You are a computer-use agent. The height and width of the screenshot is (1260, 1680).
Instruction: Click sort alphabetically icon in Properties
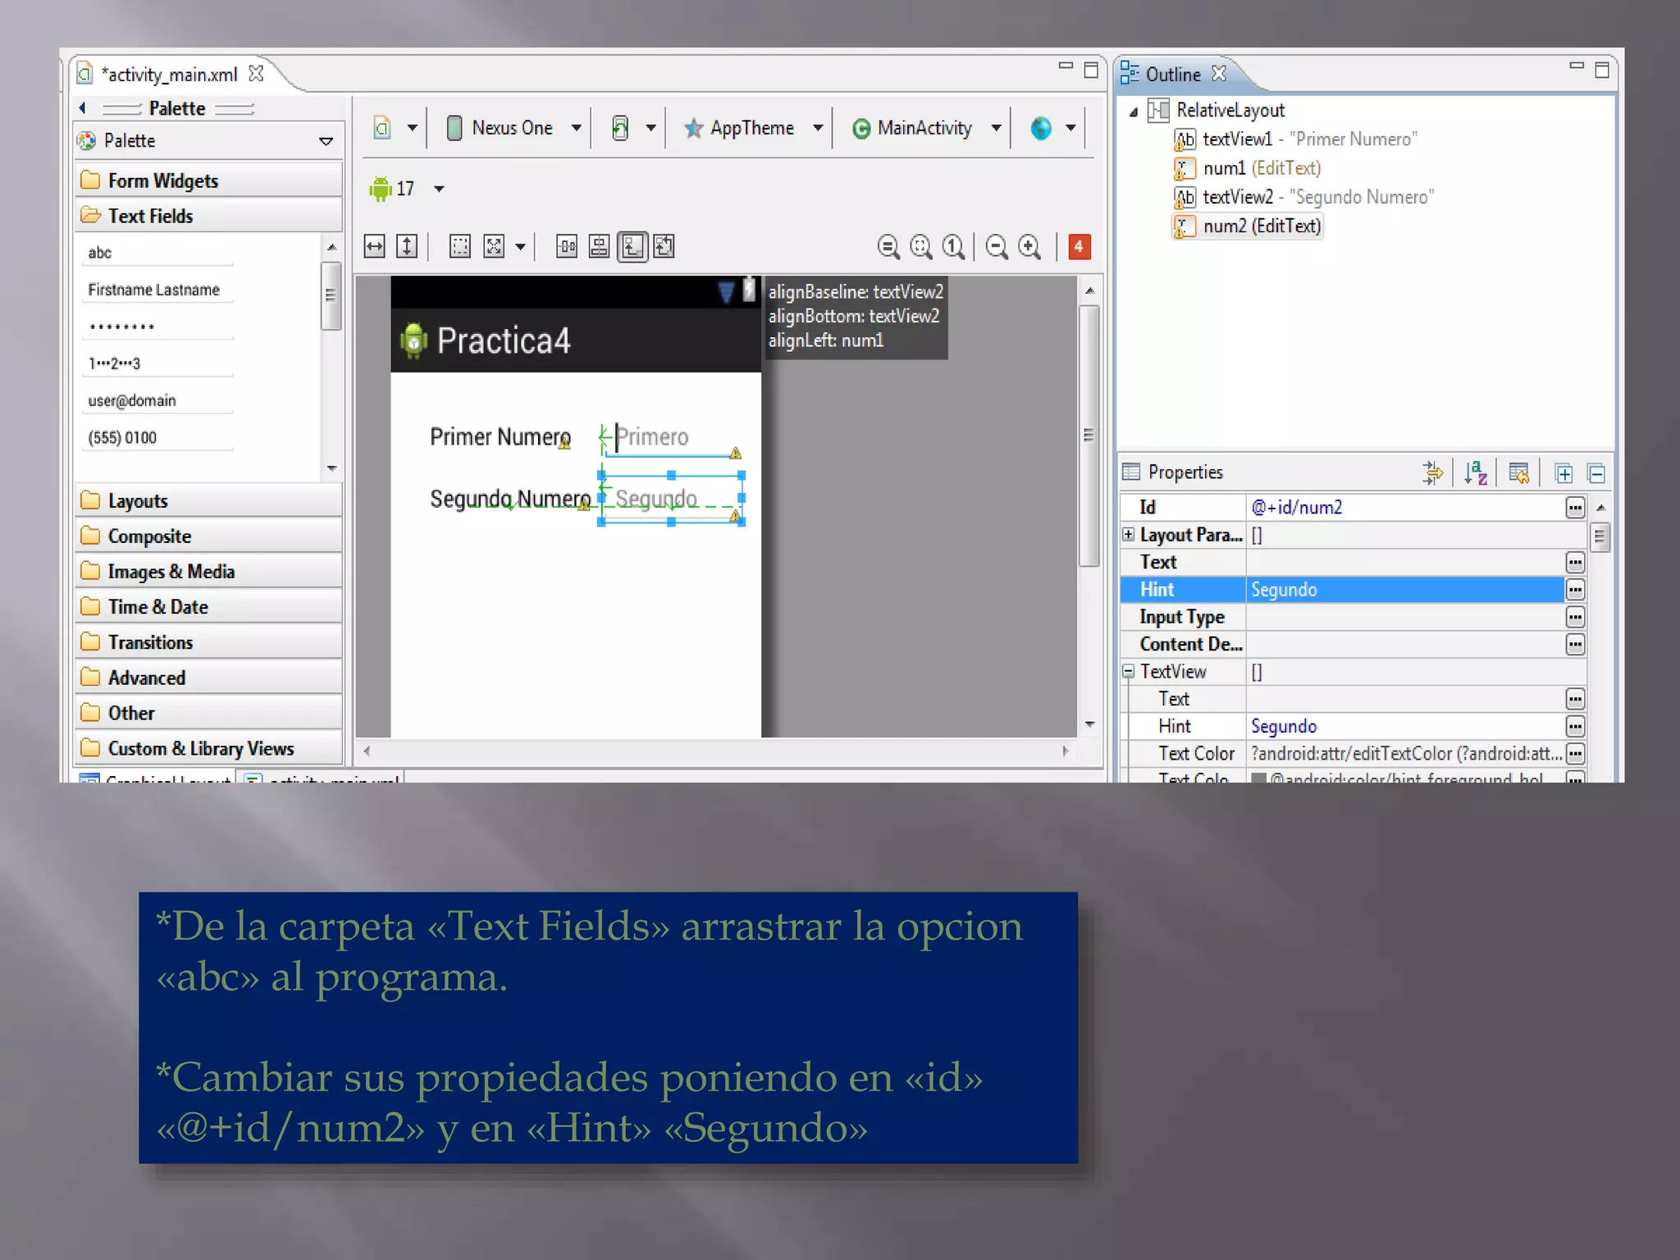[x=1475, y=472]
